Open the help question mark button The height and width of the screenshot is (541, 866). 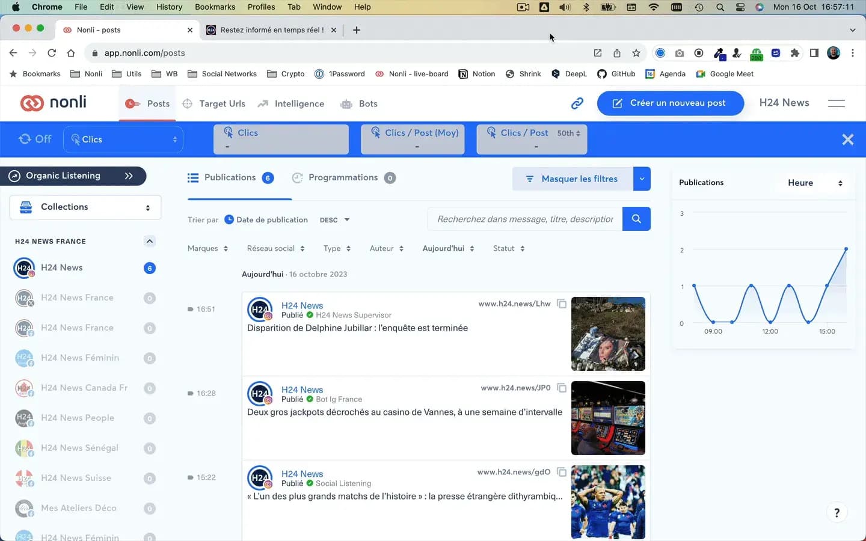(x=837, y=513)
